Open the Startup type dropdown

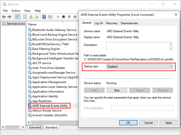140,67
